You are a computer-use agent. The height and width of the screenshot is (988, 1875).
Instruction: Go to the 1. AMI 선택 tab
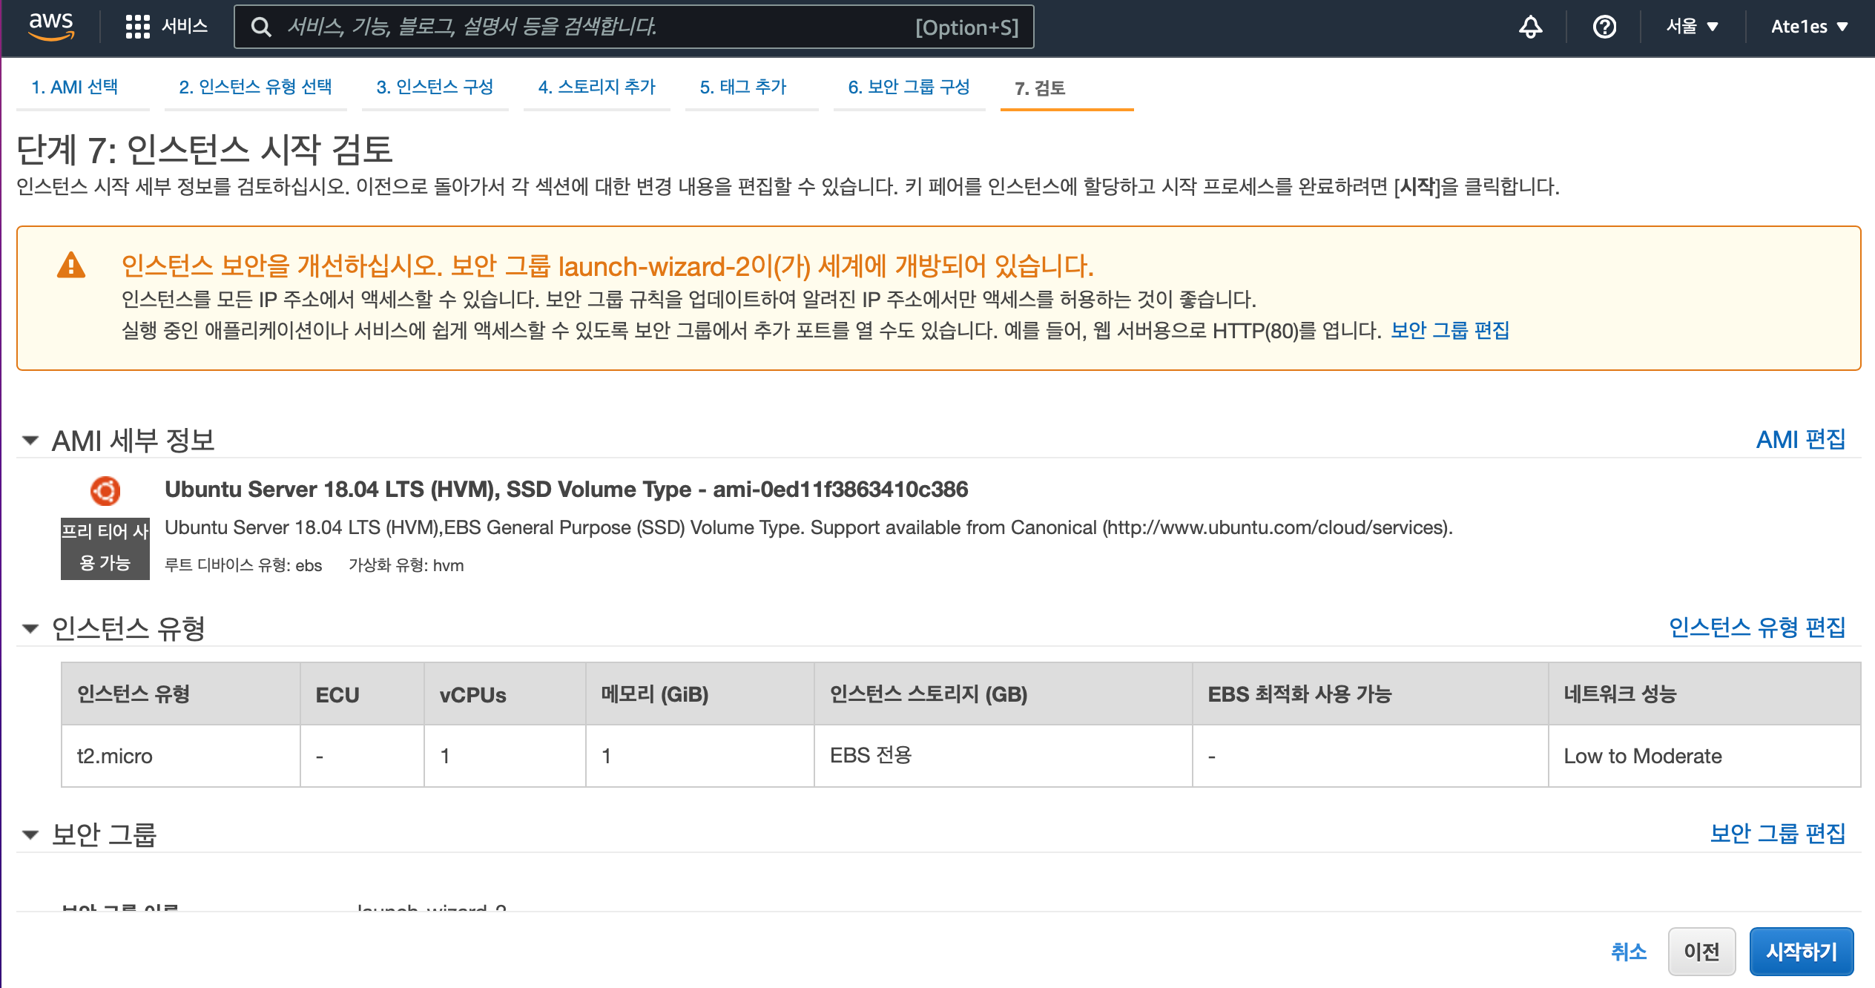click(75, 88)
